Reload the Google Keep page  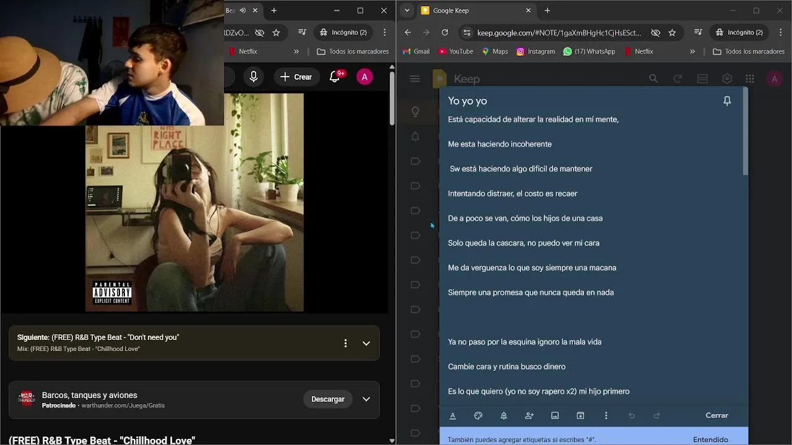coord(444,32)
